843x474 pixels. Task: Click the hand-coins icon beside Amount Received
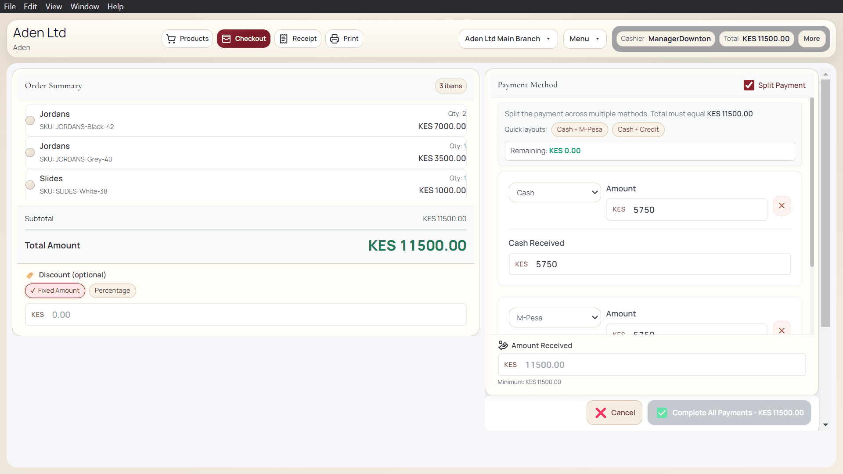tap(503, 345)
